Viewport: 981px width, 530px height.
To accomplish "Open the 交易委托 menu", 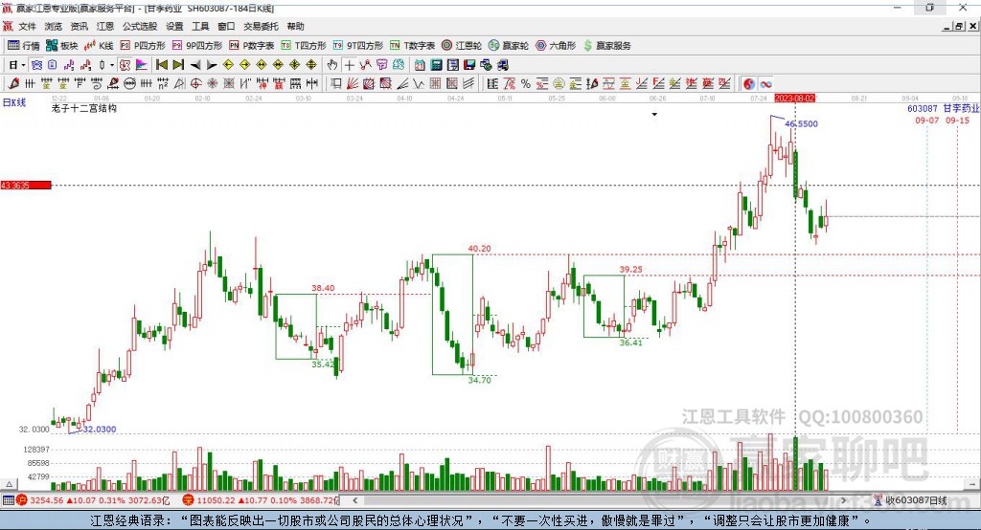I will click(x=261, y=26).
